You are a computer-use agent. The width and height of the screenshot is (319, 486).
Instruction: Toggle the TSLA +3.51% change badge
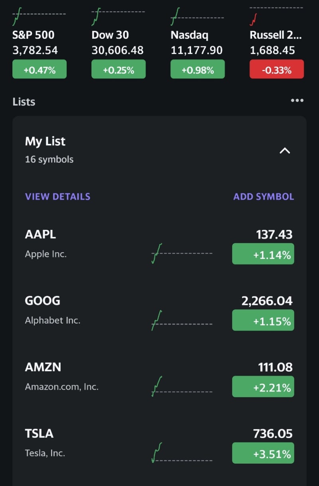263,453
